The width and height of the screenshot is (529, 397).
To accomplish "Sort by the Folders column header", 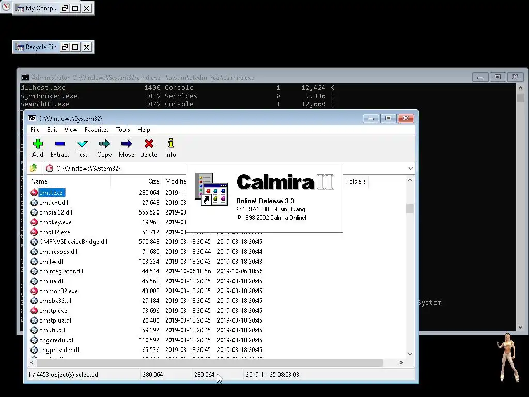I will pos(355,181).
